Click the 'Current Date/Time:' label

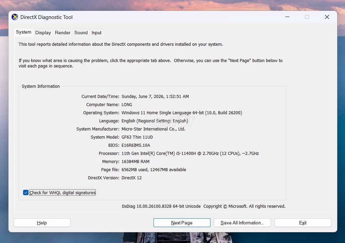coord(100,97)
